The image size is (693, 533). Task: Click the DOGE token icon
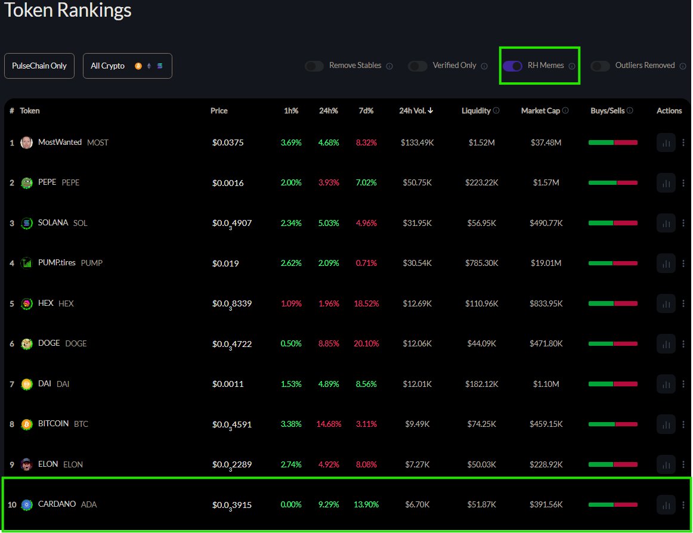pyautogui.click(x=26, y=344)
